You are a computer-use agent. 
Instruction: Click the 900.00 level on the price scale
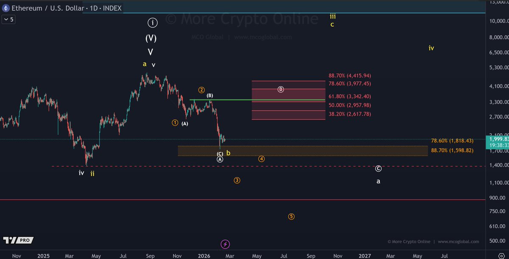click(x=498, y=198)
